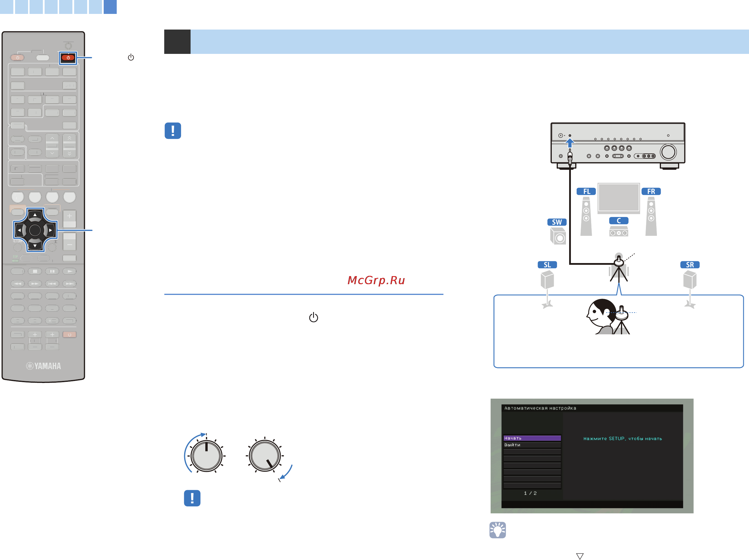
Task: Click the power symbol next to the remote callout
Action: (x=131, y=57)
